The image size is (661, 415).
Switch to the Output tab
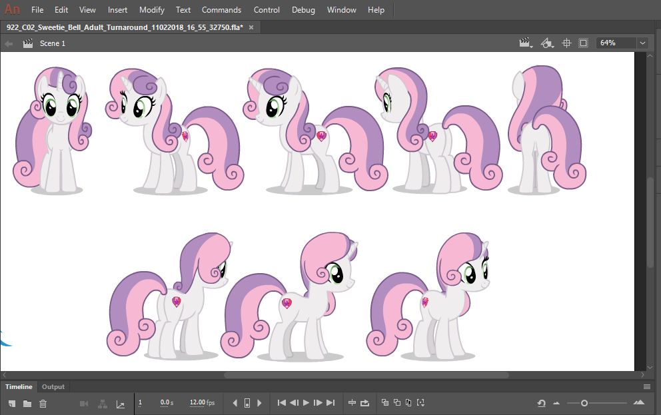point(53,387)
